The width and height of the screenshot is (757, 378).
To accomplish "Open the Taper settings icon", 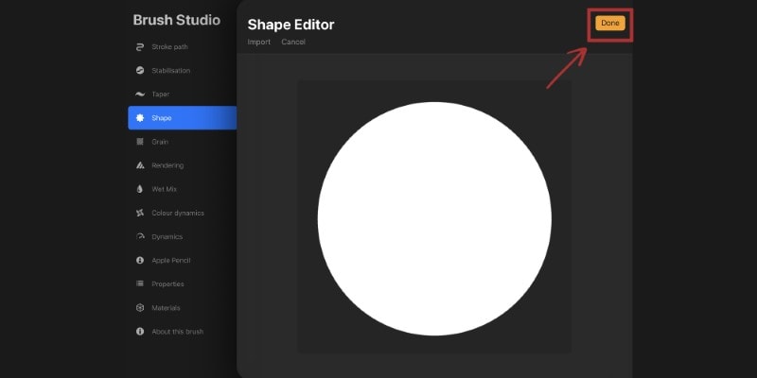I will pos(140,94).
